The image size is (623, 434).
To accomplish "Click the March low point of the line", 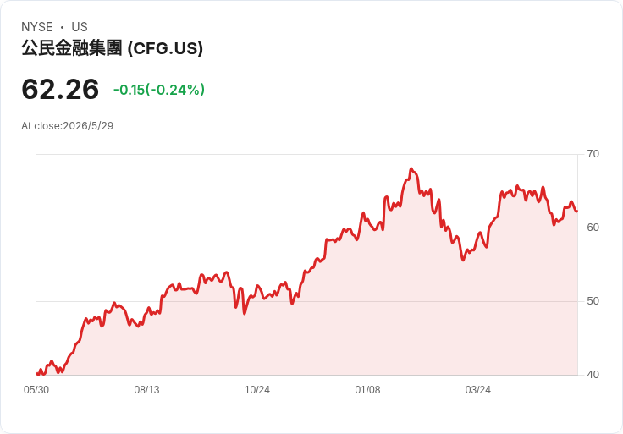I will coord(463,260).
